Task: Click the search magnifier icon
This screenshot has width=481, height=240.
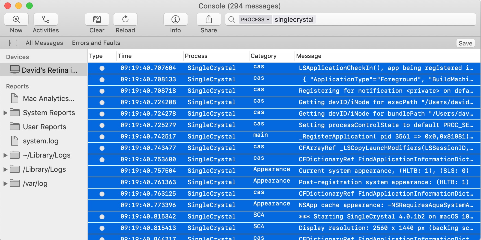Action: [x=232, y=20]
